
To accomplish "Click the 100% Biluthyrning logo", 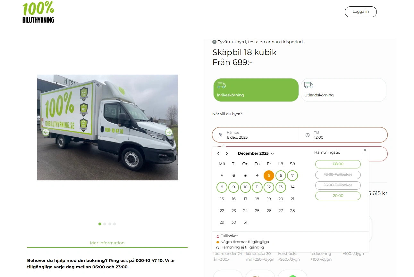I will (x=38, y=12).
